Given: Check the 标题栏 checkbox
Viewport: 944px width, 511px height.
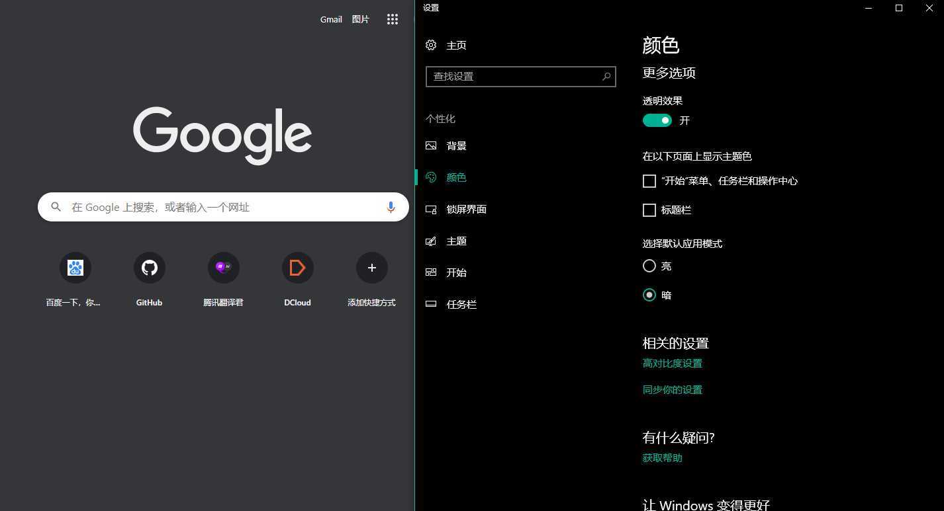Looking at the screenshot, I should (x=649, y=210).
